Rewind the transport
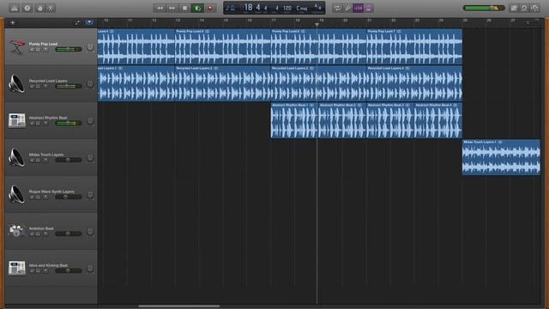Screen dimensions: 549x309 160,8
